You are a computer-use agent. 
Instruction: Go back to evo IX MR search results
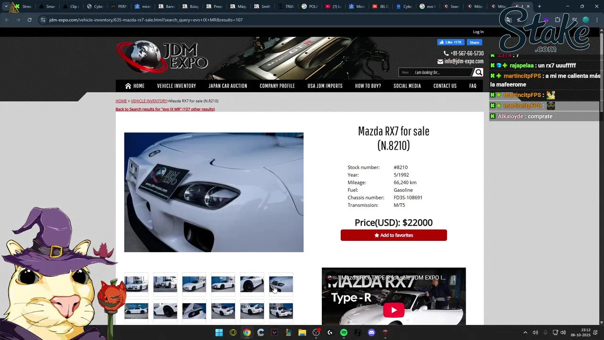(165, 109)
